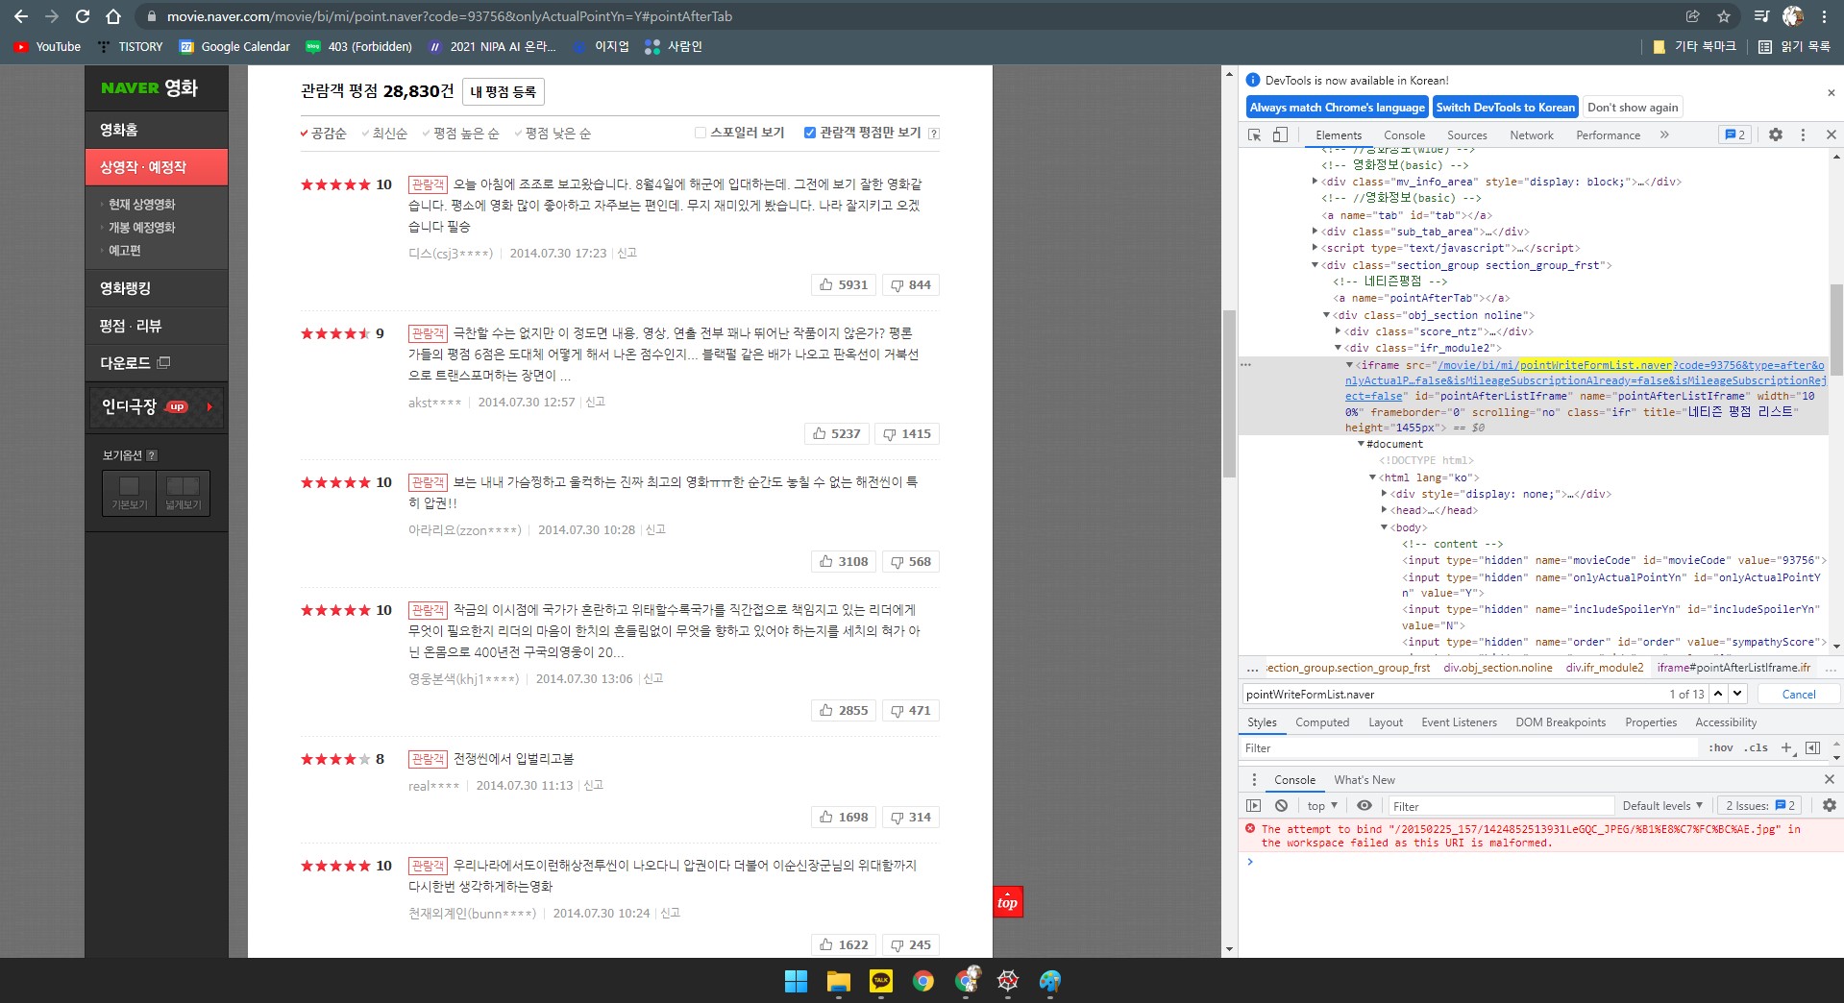Image resolution: width=1844 pixels, height=1003 pixels.
Task: Click thumbs up with 5931 count
Action: point(844,284)
